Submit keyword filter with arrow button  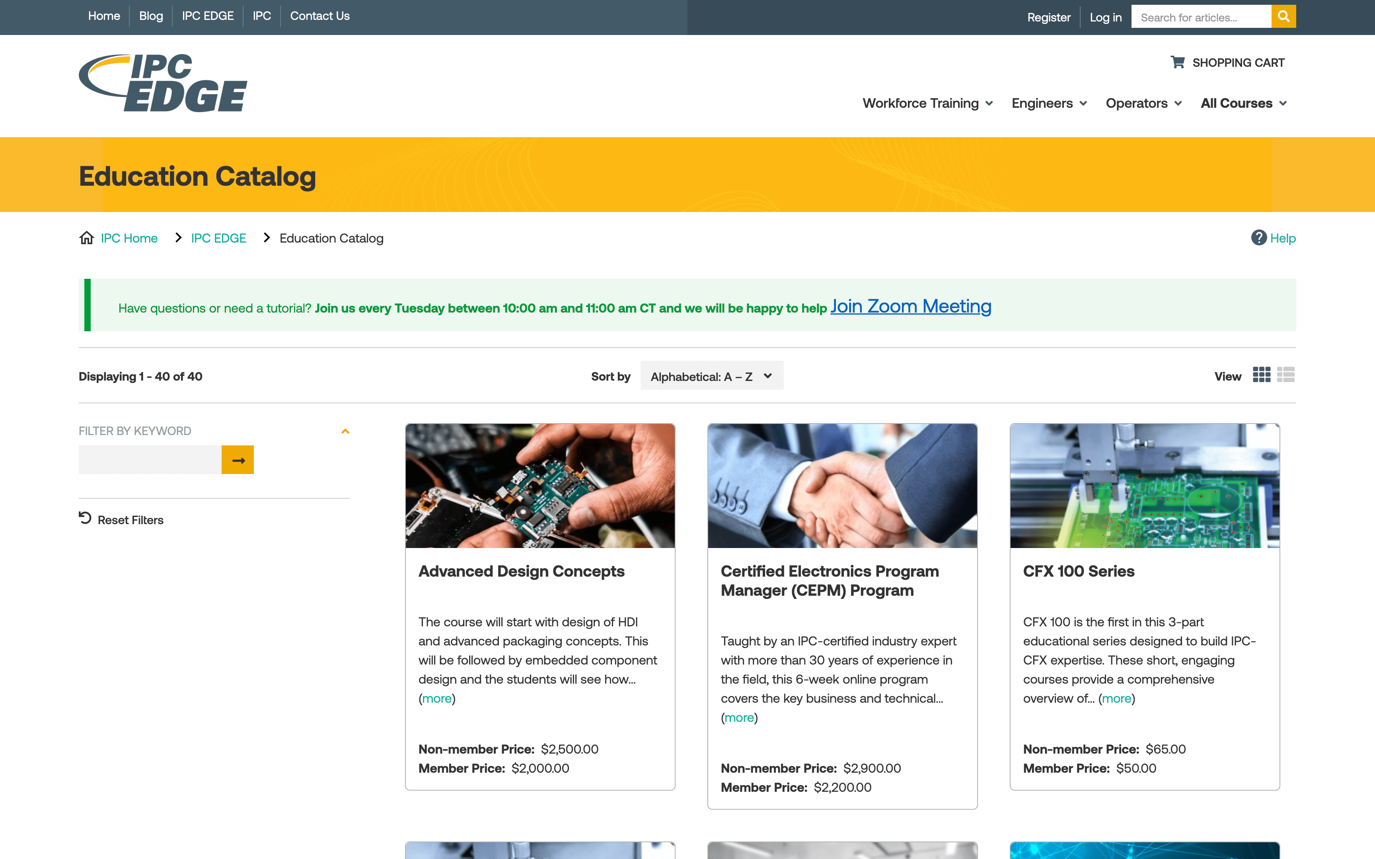(x=238, y=460)
